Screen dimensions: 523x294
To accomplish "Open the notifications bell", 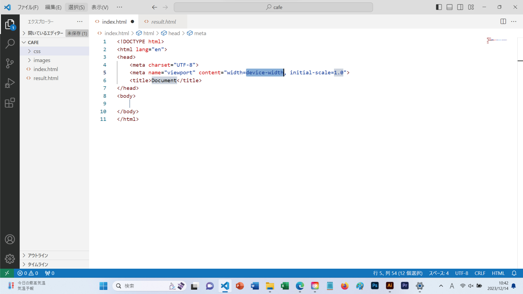I will [514, 273].
